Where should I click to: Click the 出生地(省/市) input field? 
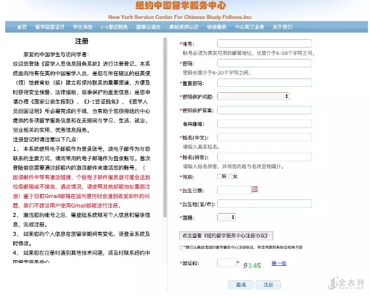[x=264, y=204]
